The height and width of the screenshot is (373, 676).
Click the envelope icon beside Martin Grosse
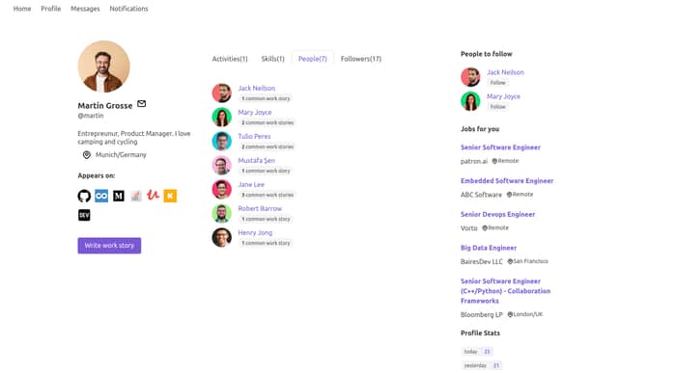coord(141,104)
